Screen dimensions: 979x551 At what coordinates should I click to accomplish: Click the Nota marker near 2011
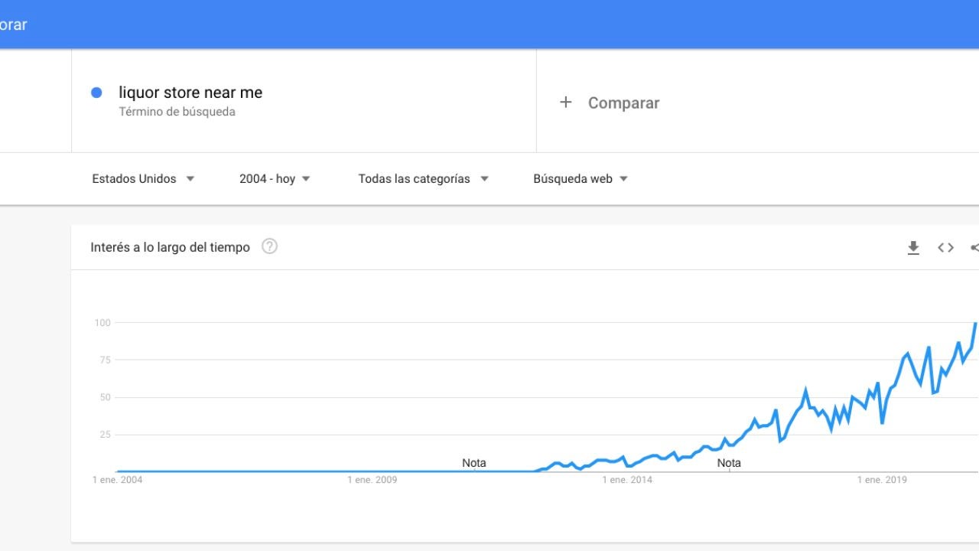coord(474,463)
